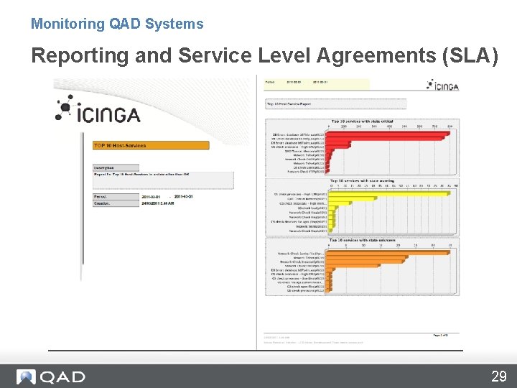Click the creation timestamp value
The height and width of the screenshot is (388, 517).
(157, 203)
